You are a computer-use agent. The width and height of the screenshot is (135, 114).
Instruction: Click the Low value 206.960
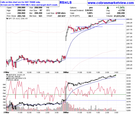(21, 13)
